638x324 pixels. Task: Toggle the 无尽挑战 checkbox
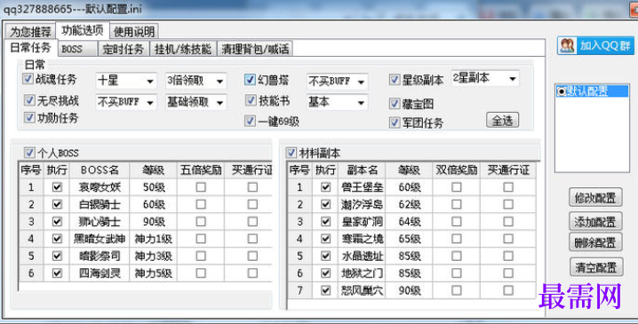[29, 100]
